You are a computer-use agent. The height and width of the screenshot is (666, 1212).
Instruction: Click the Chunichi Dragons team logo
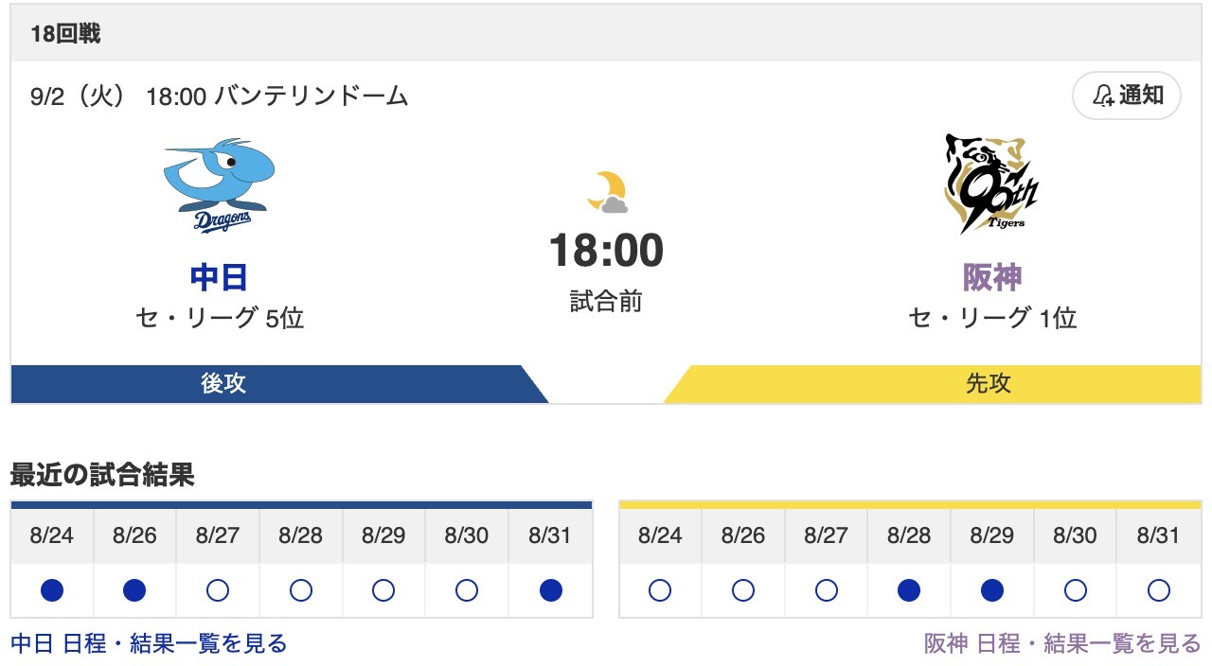click(x=220, y=185)
